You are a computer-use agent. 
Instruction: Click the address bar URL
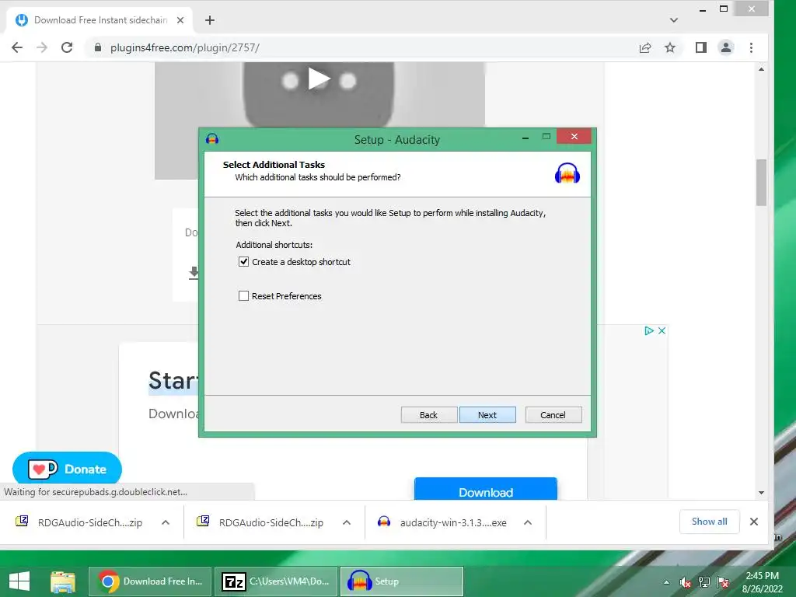click(x=185, y=47)
